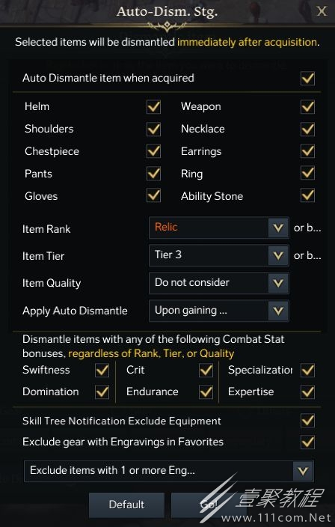Open the Item Rank dropdown showing Relic
335x527 pixels.
[219, 228]
